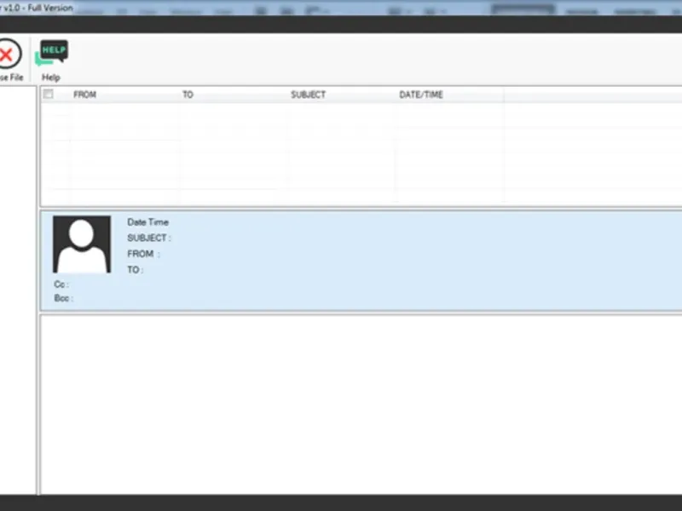Sort emails by DATE/TIME column header

[421, 95]
